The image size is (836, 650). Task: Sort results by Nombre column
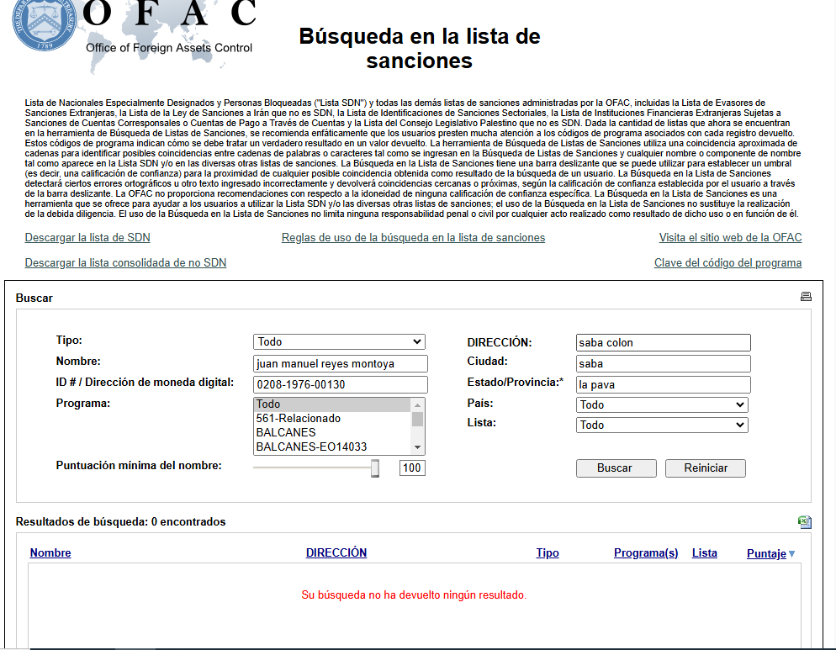coord(50,553)
